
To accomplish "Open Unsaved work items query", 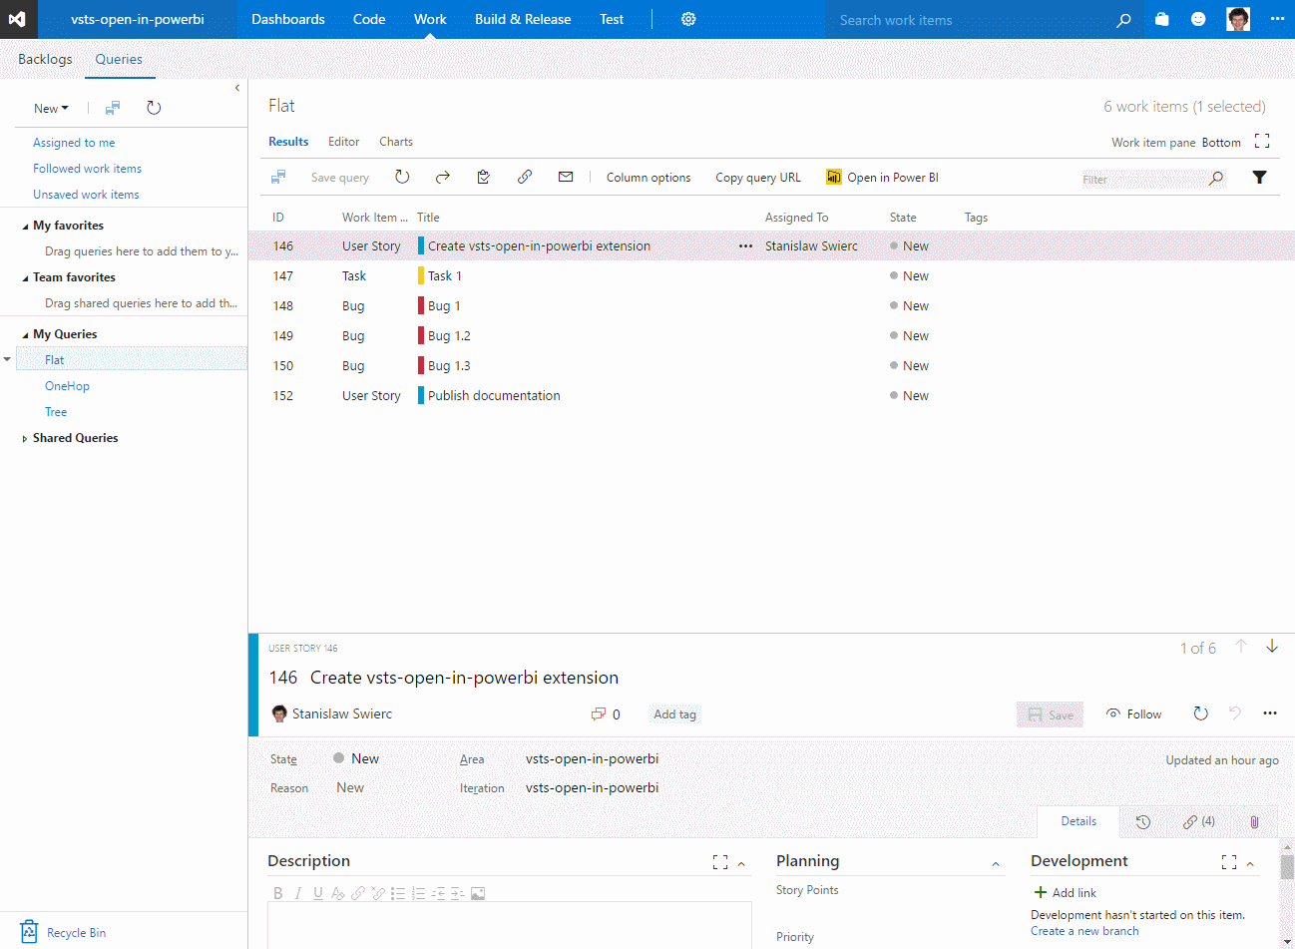I will pos(86,195).
